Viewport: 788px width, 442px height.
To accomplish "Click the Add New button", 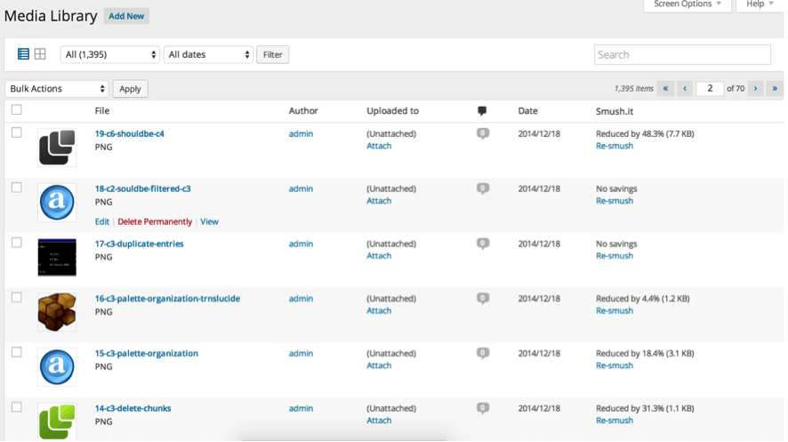I will pyautogui.click(x=126, y=16).
